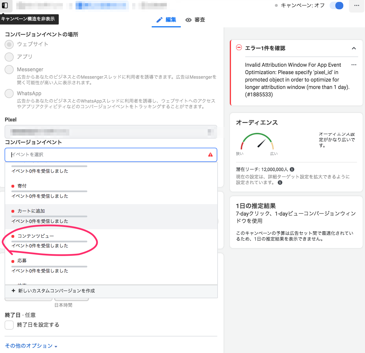Click the 1日の推定結果 heading

256,206
